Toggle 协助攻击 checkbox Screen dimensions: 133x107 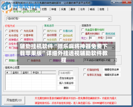click(28, 61)
